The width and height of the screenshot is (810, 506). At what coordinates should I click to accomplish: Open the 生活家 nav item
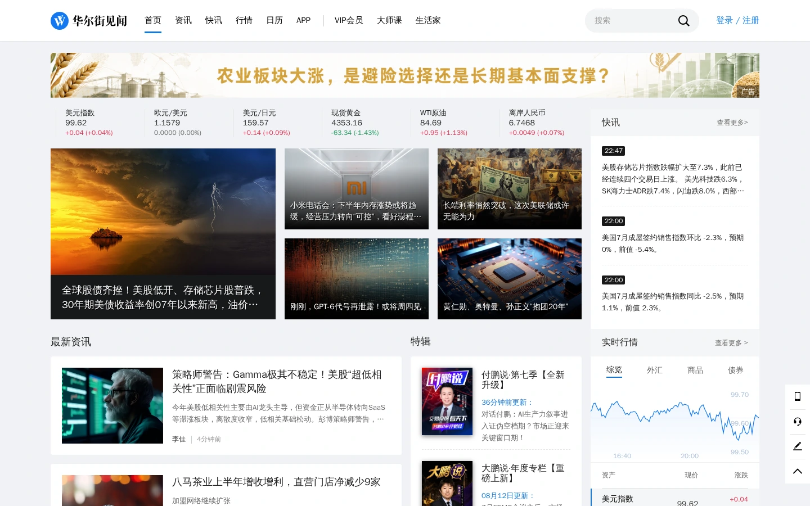pyautogui.click(x=428, y=20)
